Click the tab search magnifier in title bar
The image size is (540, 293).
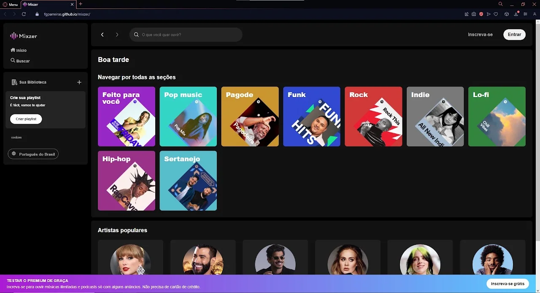[501, 4]
